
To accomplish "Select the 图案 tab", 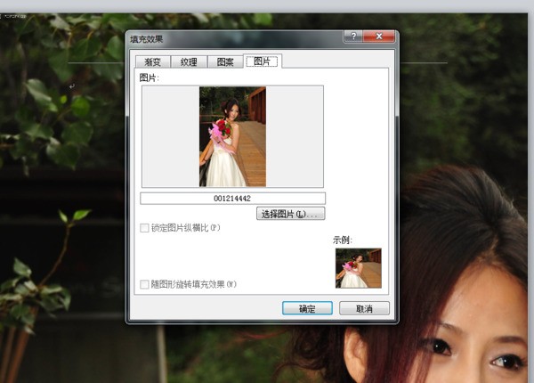I will coord(225,62).
